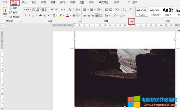The image size is (180, 110).
Task: Click the 搜索 search box
Action: coord(135,2)
